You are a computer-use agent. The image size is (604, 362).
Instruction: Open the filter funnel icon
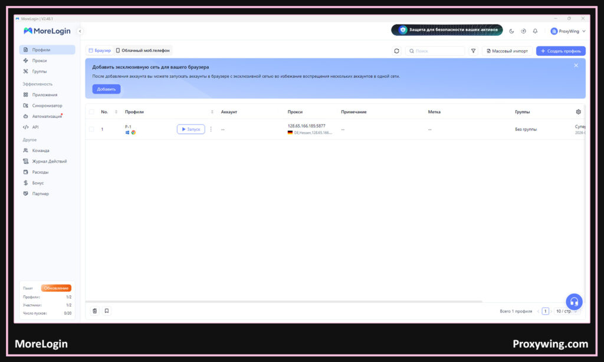click(x=473, y=51)
